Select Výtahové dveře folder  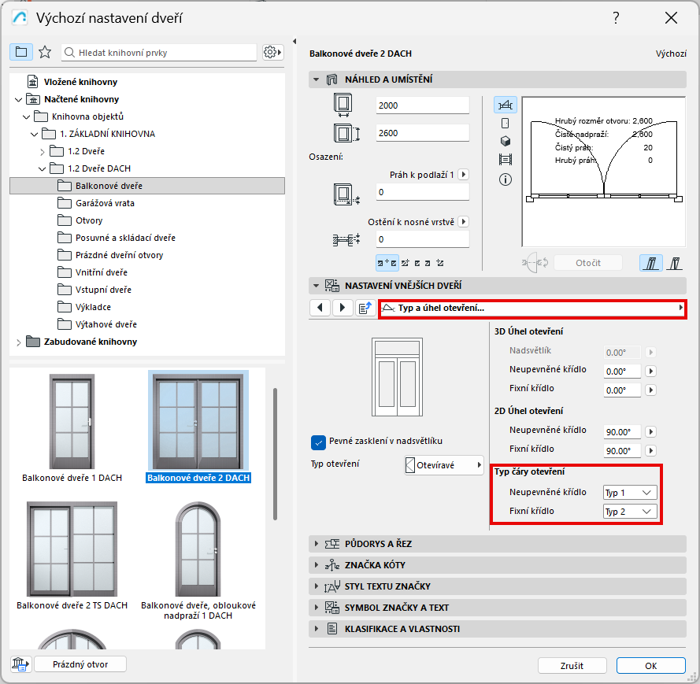[106, 324]
